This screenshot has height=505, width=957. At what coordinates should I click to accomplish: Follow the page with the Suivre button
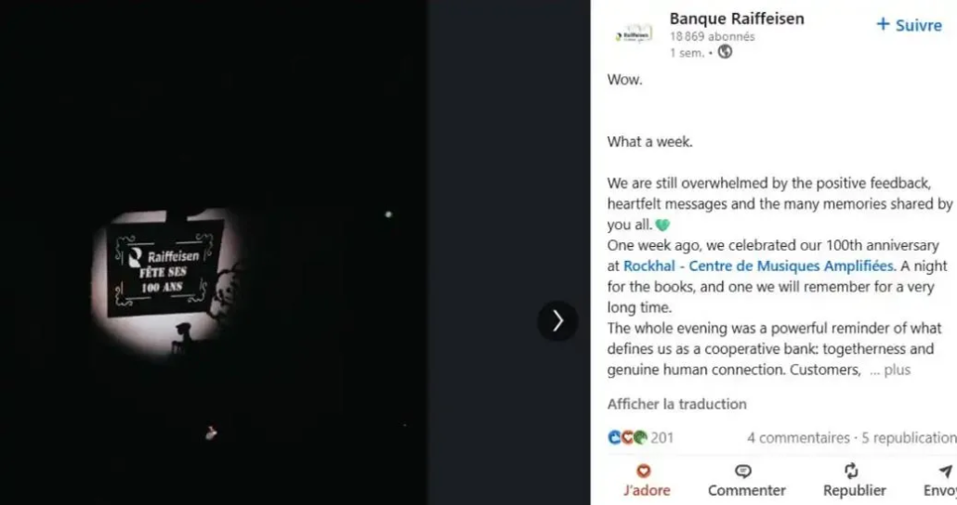[909, 25]
